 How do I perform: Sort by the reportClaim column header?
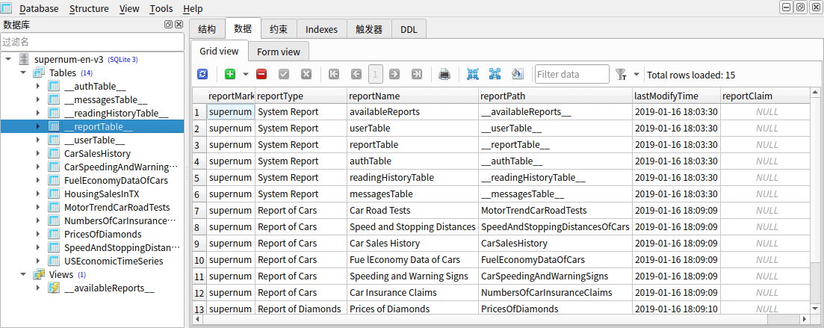click(764, 96)
